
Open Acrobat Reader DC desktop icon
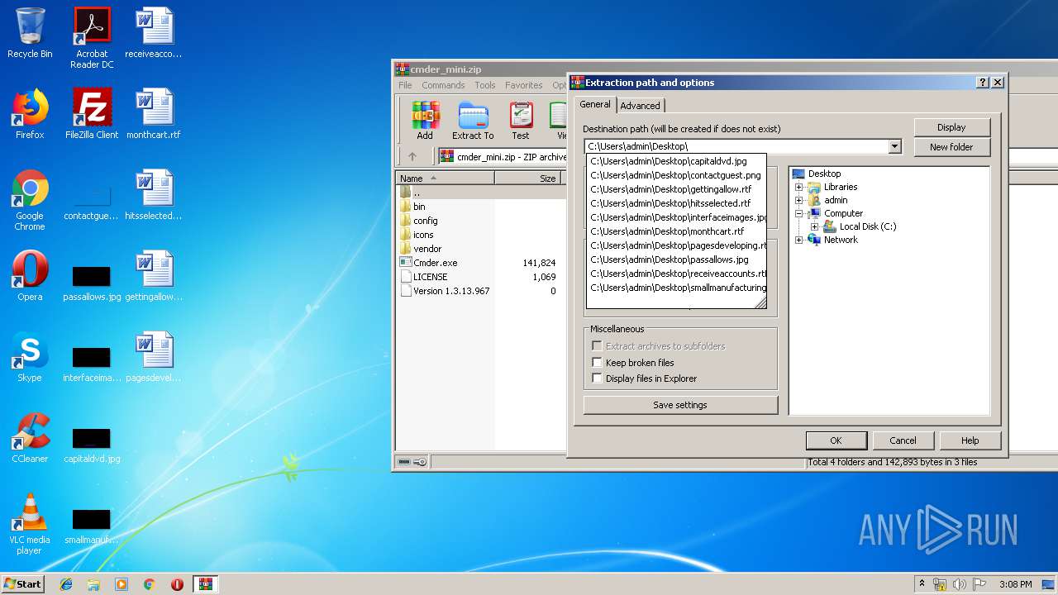pos(92,38)
